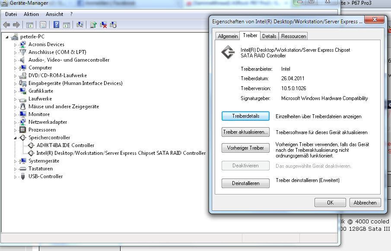The height and width of the screenshot is (251, 391).
Task: Click the Deinstallieren button
Action: 246,183
